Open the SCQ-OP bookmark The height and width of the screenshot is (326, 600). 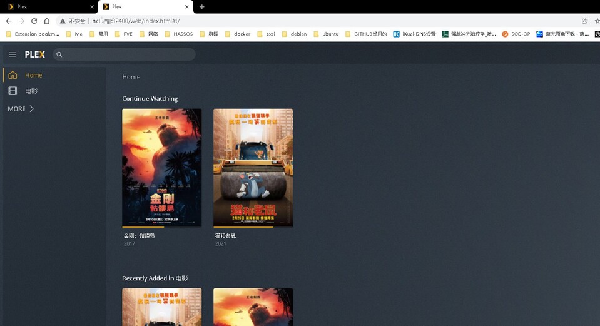click(x=516, y=34)
